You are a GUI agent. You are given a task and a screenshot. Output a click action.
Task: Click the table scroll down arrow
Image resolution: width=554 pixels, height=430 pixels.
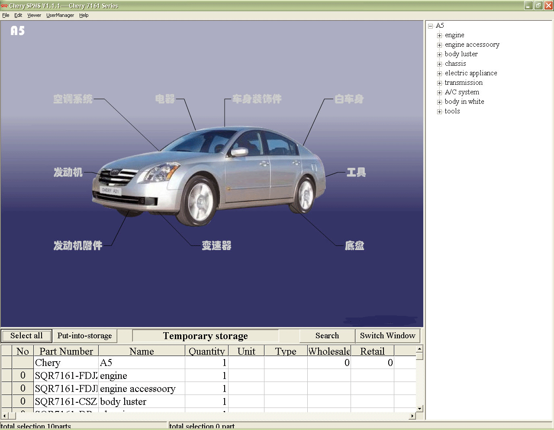click(419, 408)
